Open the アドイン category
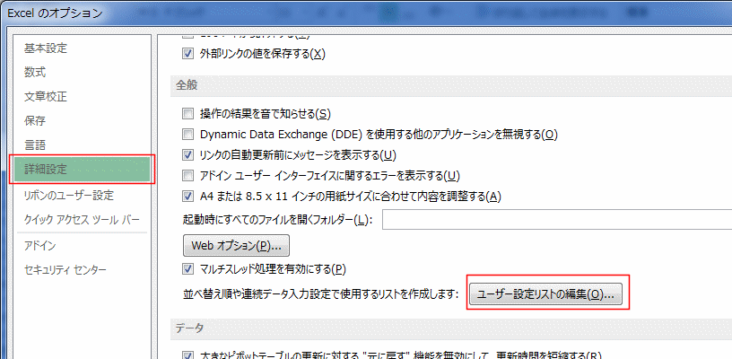Viewport: 732px width, 359px height. pyautogui.click(x=40, y=246)
